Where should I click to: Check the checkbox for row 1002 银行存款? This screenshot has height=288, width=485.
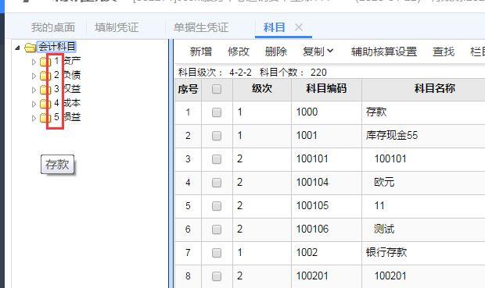click(217, 253)
